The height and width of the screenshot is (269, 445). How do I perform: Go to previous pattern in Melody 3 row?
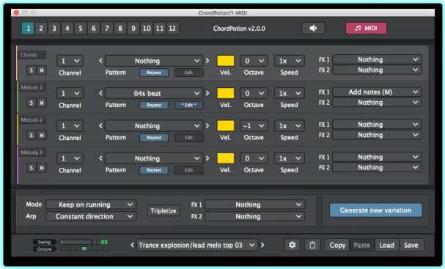click(100, 158)
